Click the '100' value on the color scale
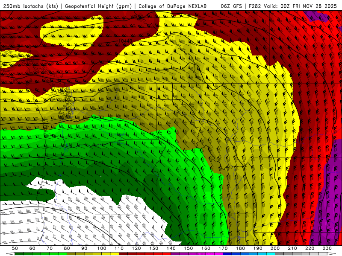Viewport: 342px width, 256px height. pyautogui.click(x=102, y=248)
